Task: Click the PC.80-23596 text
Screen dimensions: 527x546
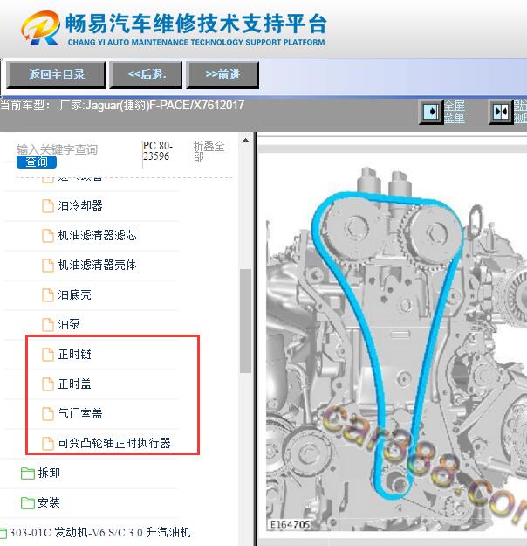Action: click(x=158, y=151)
